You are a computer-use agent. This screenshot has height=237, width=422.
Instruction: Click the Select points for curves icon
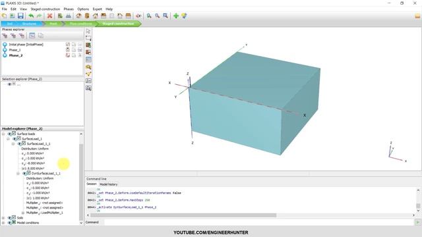pyautogui.click(x=88, y=74)
